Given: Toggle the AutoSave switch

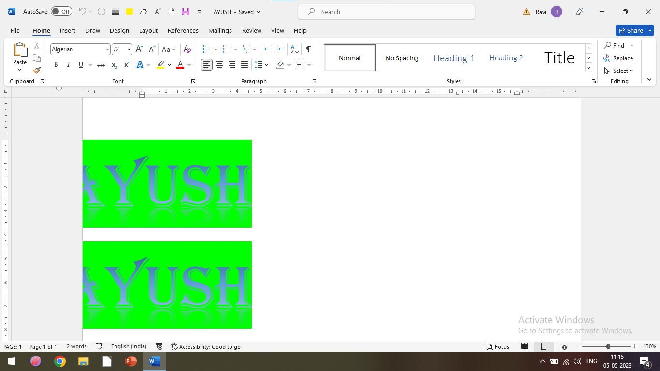Looking at the screenshot, I should coord(61,12).
